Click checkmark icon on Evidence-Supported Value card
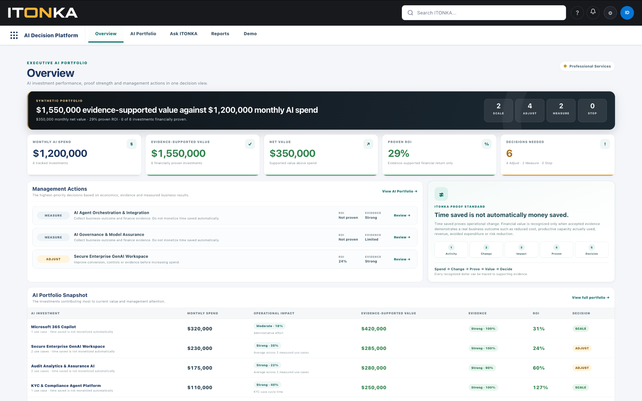 [250, 144]
